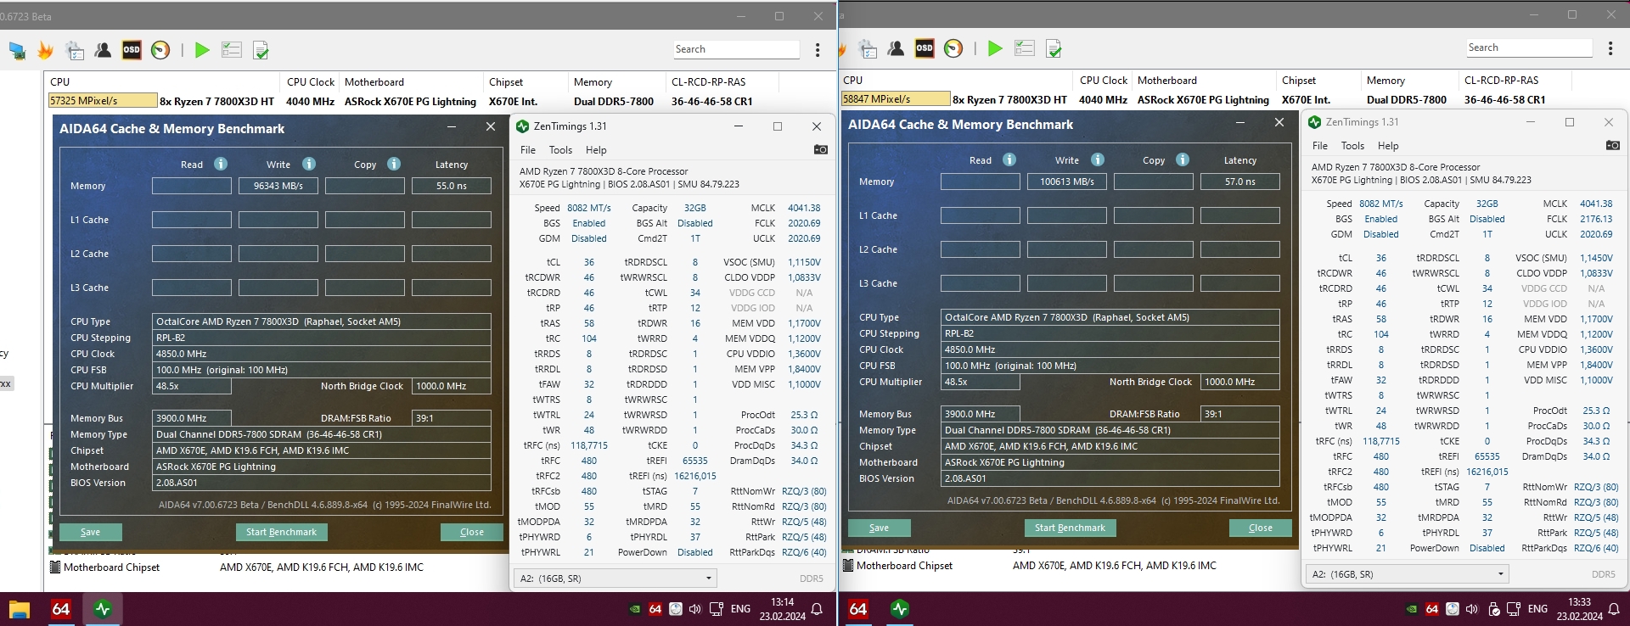
Task: Click the ZenTimings icon on the right taskbar
Action: point(900,609)
